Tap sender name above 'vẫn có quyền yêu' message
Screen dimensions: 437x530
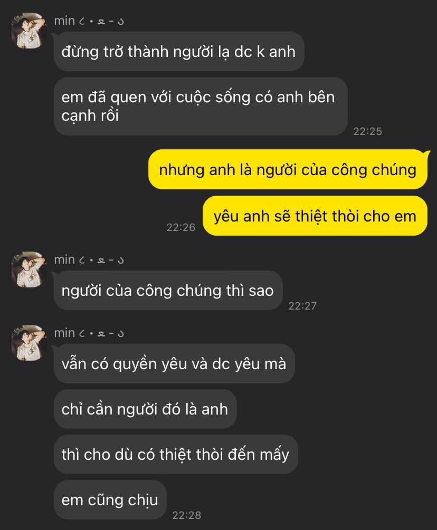tap(89, 333)
